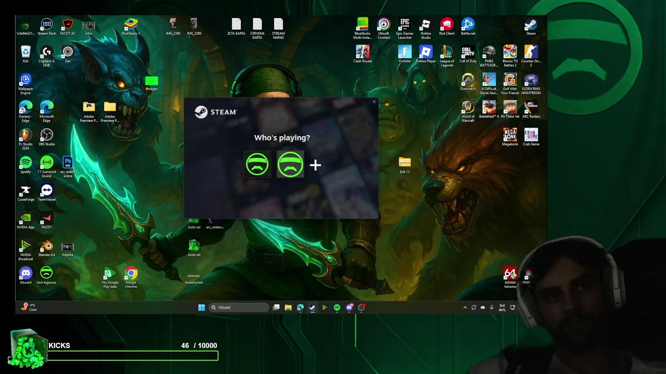The image size is (666, 374).
Task: Select Clash Royale shortcut
Action: (x=363, y=55)
